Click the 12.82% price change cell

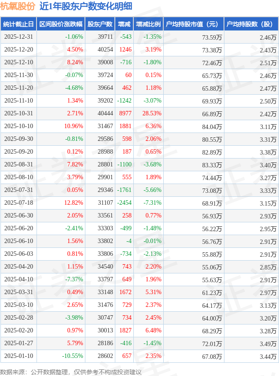(x=73, y=203)
